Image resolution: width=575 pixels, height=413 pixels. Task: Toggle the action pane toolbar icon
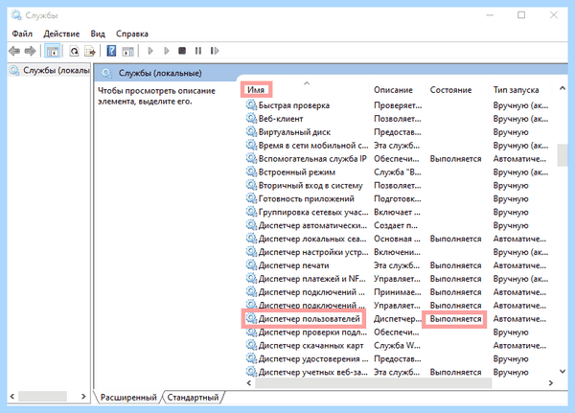click(x=128, y=51)
